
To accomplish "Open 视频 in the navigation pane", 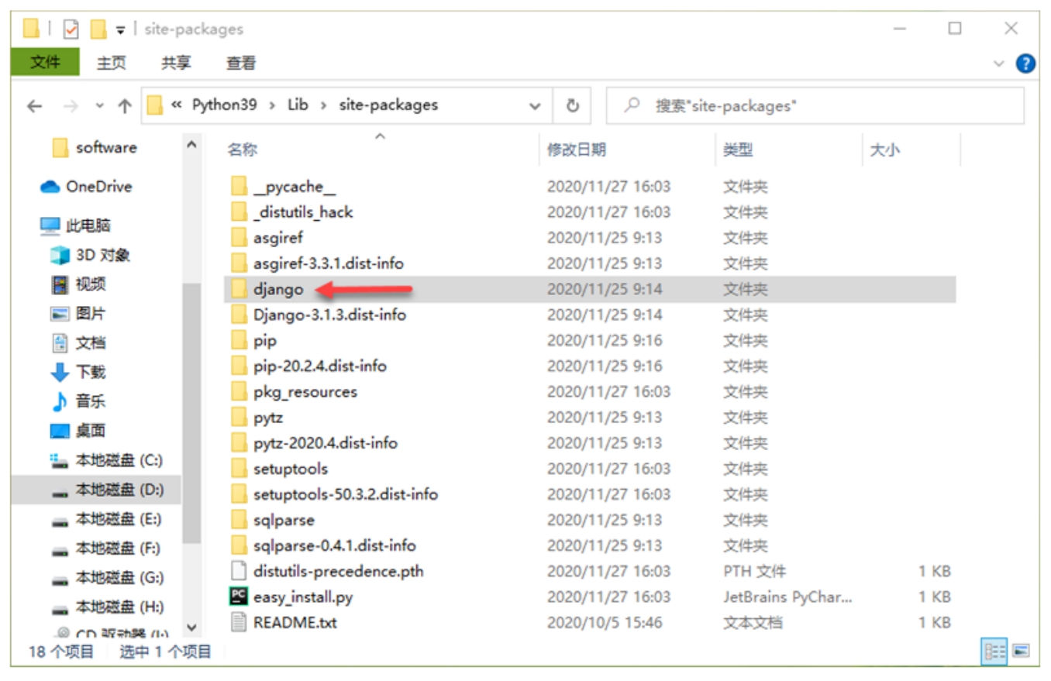I will click(x=78, y=284).
